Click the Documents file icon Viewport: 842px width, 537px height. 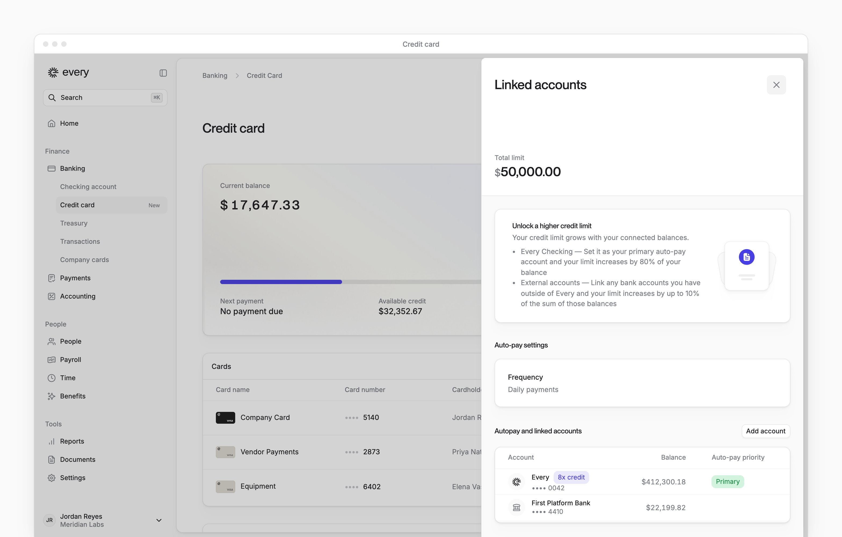tap(51, 460)
